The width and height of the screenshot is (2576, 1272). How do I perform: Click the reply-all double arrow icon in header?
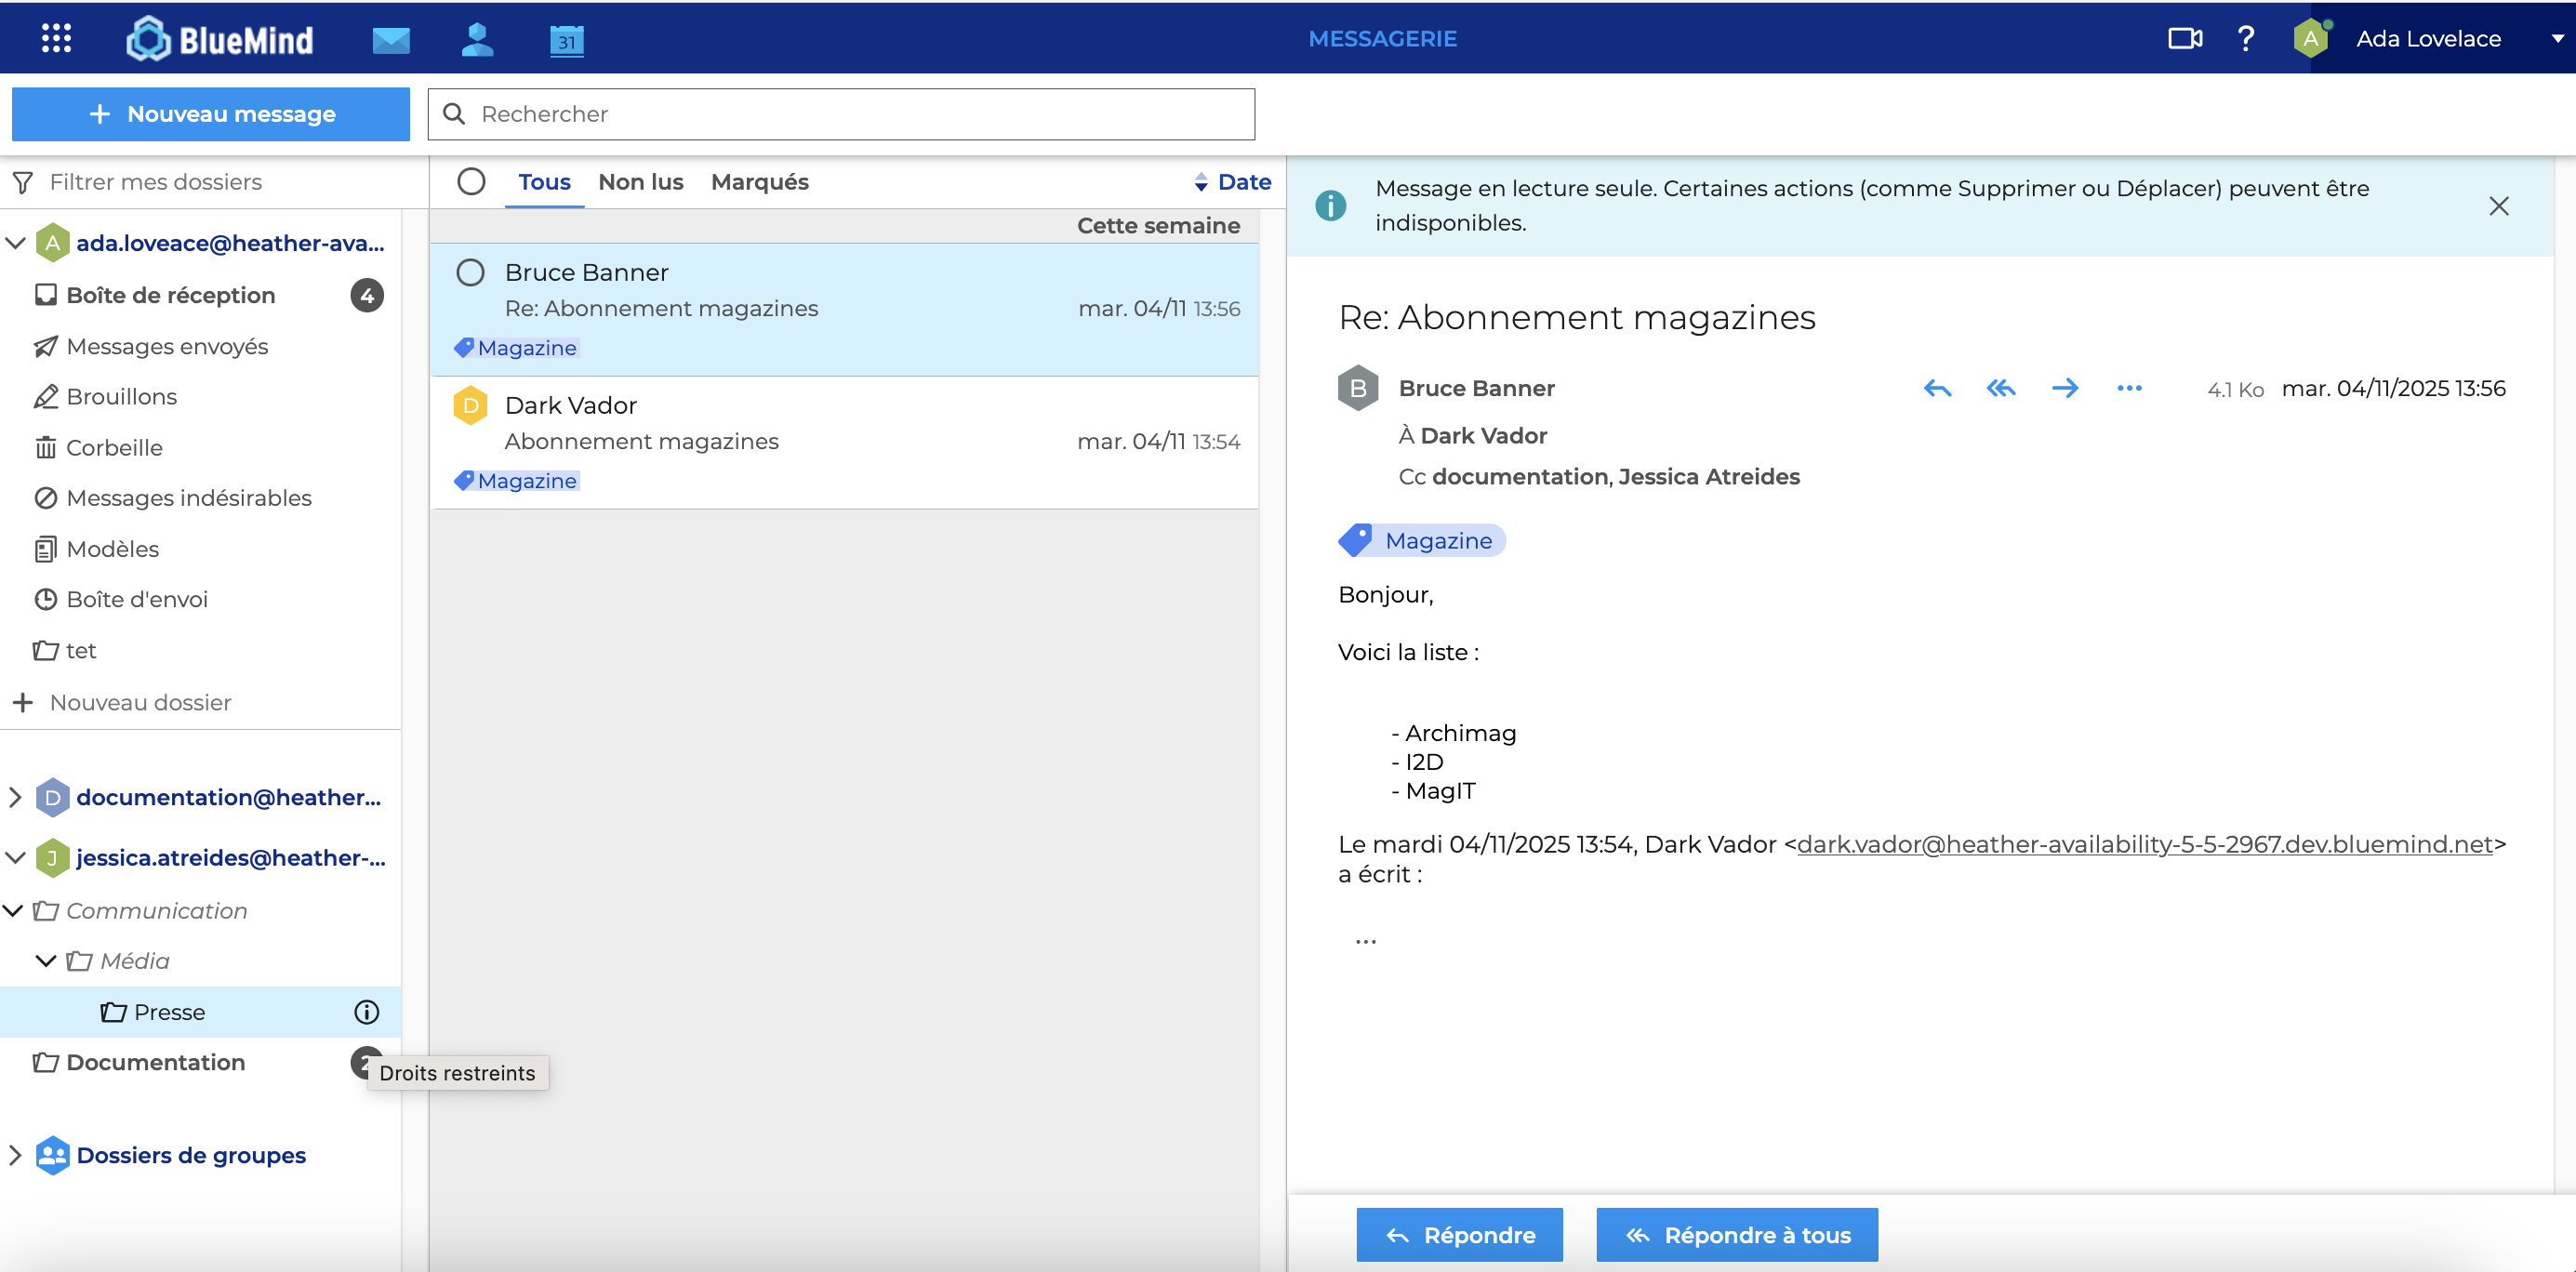(2000, 388)
